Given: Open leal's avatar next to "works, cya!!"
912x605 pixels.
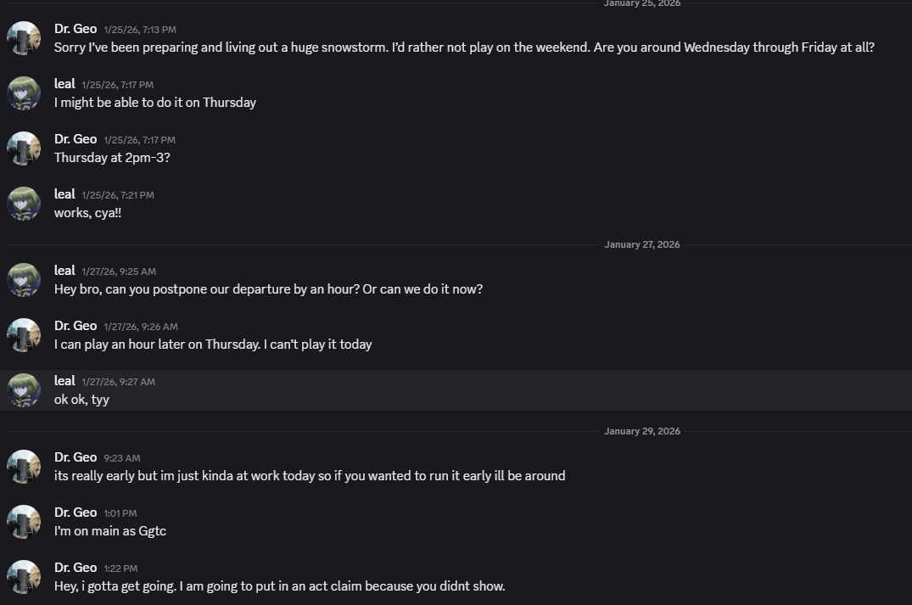Looking at the screenshot, I should [x=24, y=204].
